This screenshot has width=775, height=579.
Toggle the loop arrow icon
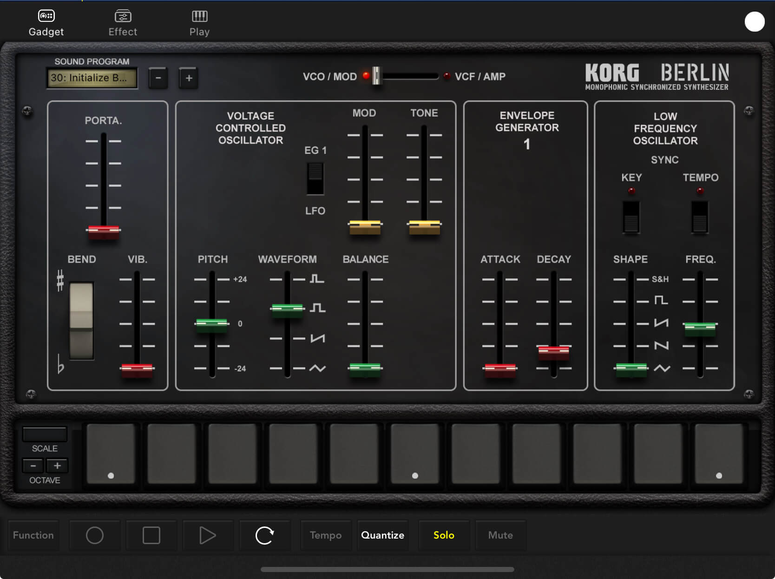pyautogui.click(x=264, y=535)
